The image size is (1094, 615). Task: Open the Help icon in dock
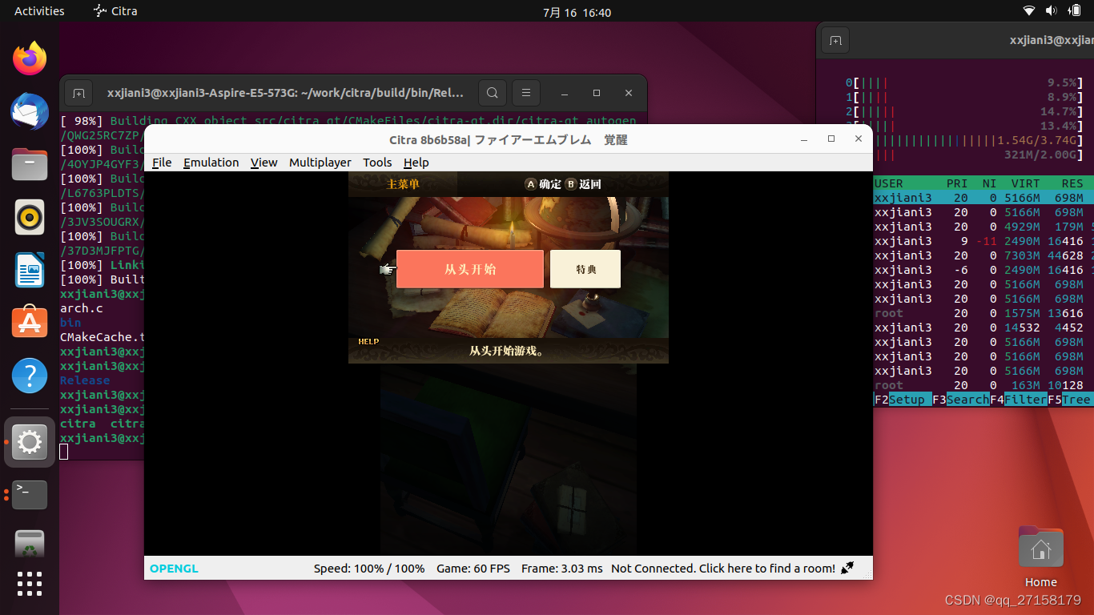[30, 375]
